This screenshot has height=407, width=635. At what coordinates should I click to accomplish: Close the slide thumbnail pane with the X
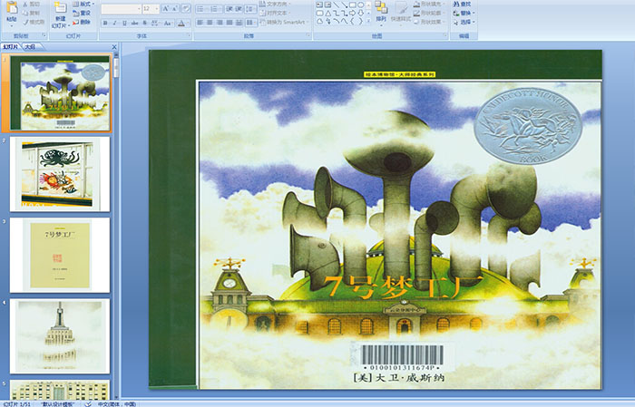click(x=114, y=47)
